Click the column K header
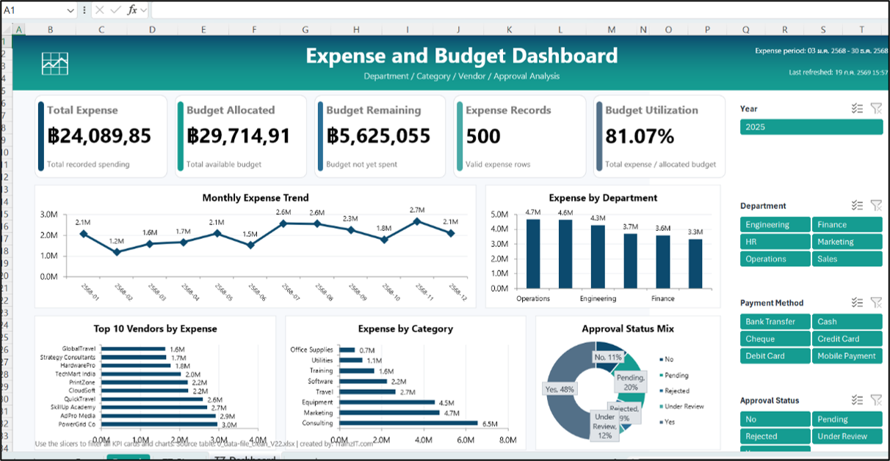This screenshot has width=890, height=461. click(x=509, y=29)
